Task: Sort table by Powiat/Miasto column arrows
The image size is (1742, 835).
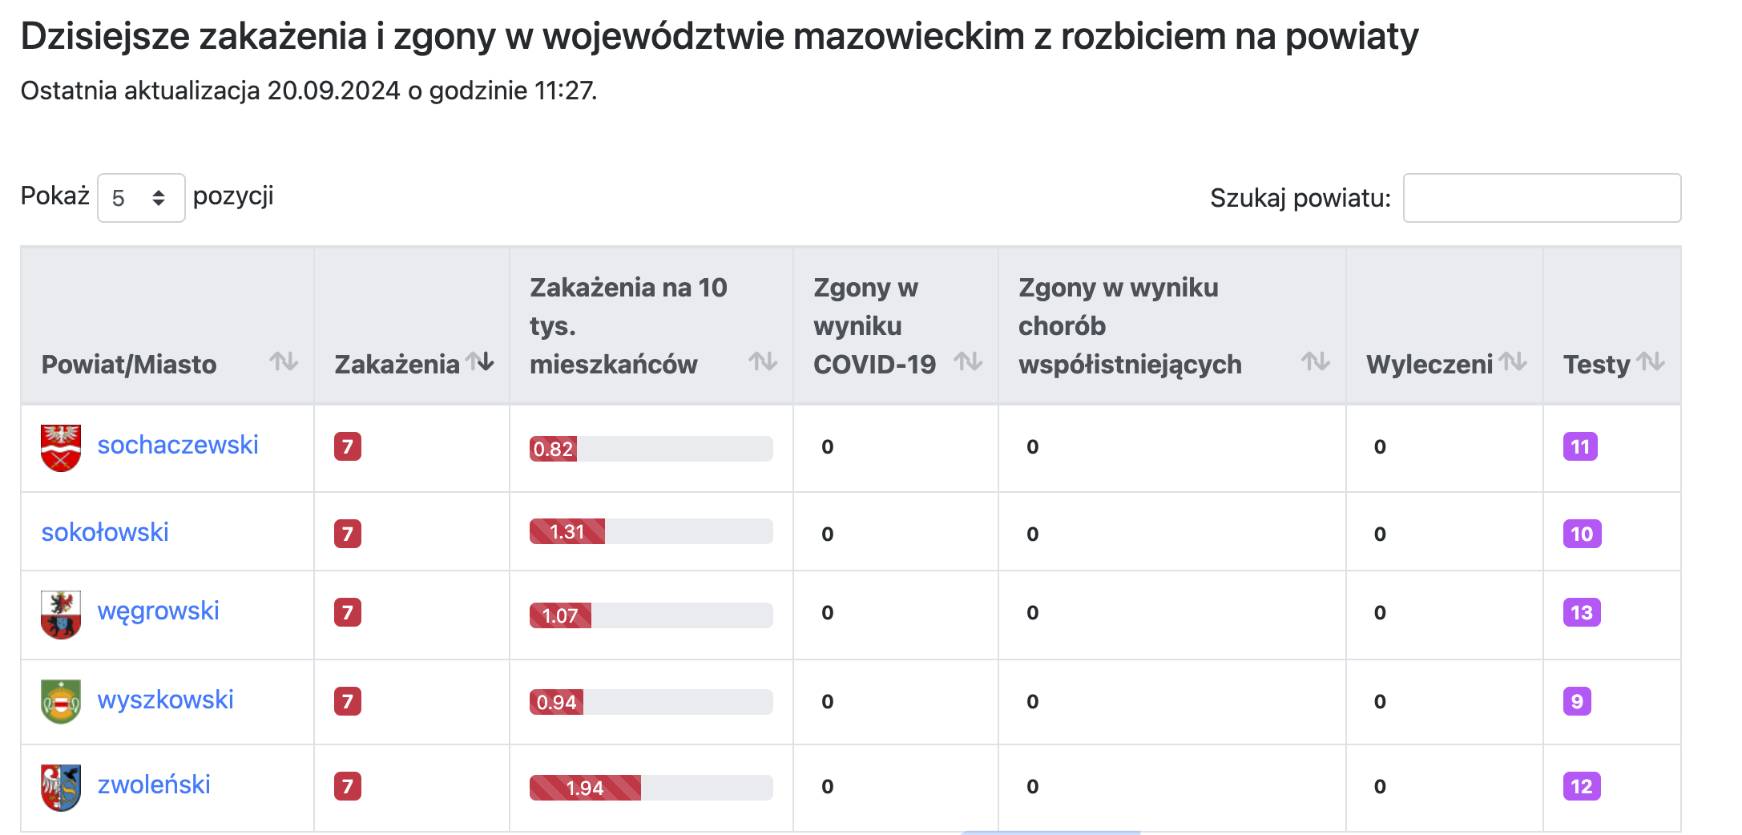Action: click(284, 362)
